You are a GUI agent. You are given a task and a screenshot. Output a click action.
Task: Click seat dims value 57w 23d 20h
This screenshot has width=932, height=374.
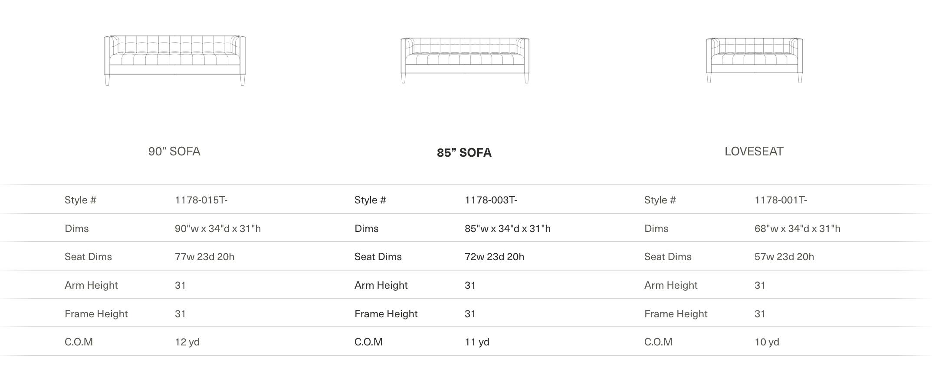pos(784,257)
